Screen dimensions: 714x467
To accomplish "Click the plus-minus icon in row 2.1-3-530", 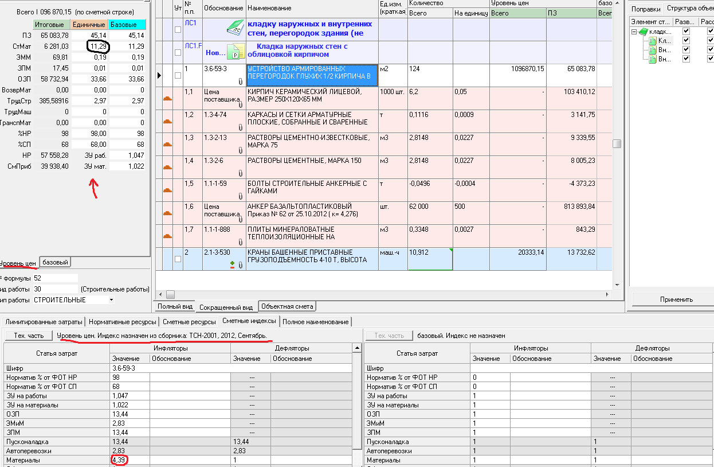I will click(x=232, y=264).
